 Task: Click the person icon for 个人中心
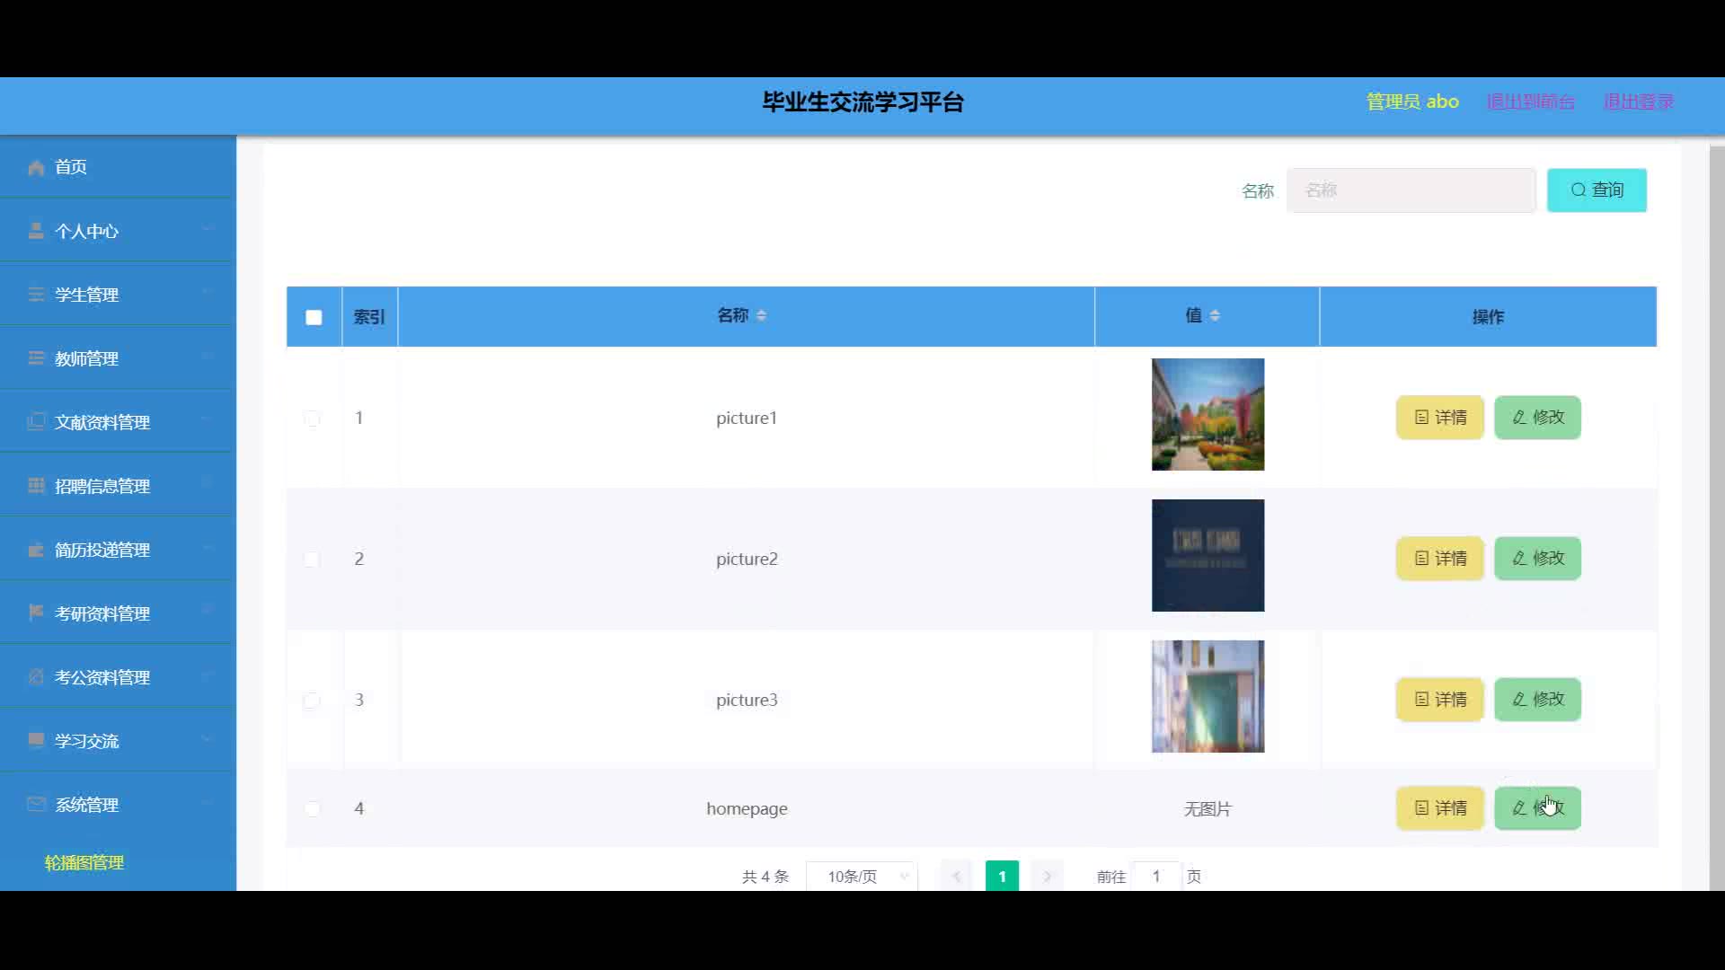[36, 231]
